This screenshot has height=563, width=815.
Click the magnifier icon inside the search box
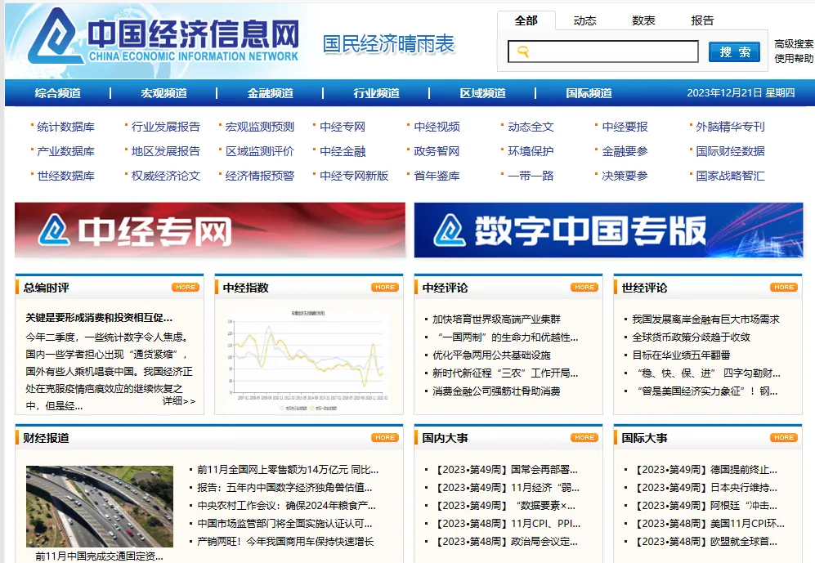click(x=523, y=51)
